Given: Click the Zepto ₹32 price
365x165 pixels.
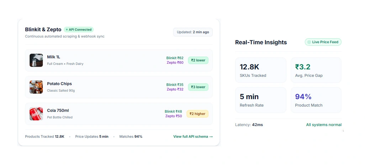Looking at the screenshot, I should [175, 89].
